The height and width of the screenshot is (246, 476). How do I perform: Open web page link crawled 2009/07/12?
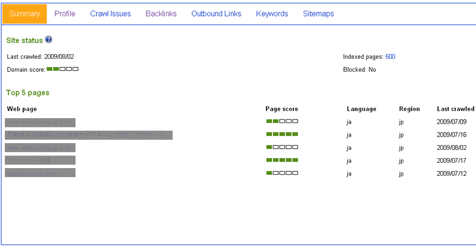pos(40,172)
